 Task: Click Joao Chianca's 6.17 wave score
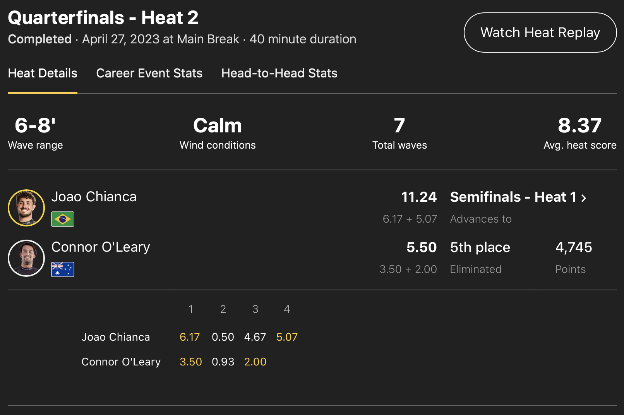(x=190, y=337)
